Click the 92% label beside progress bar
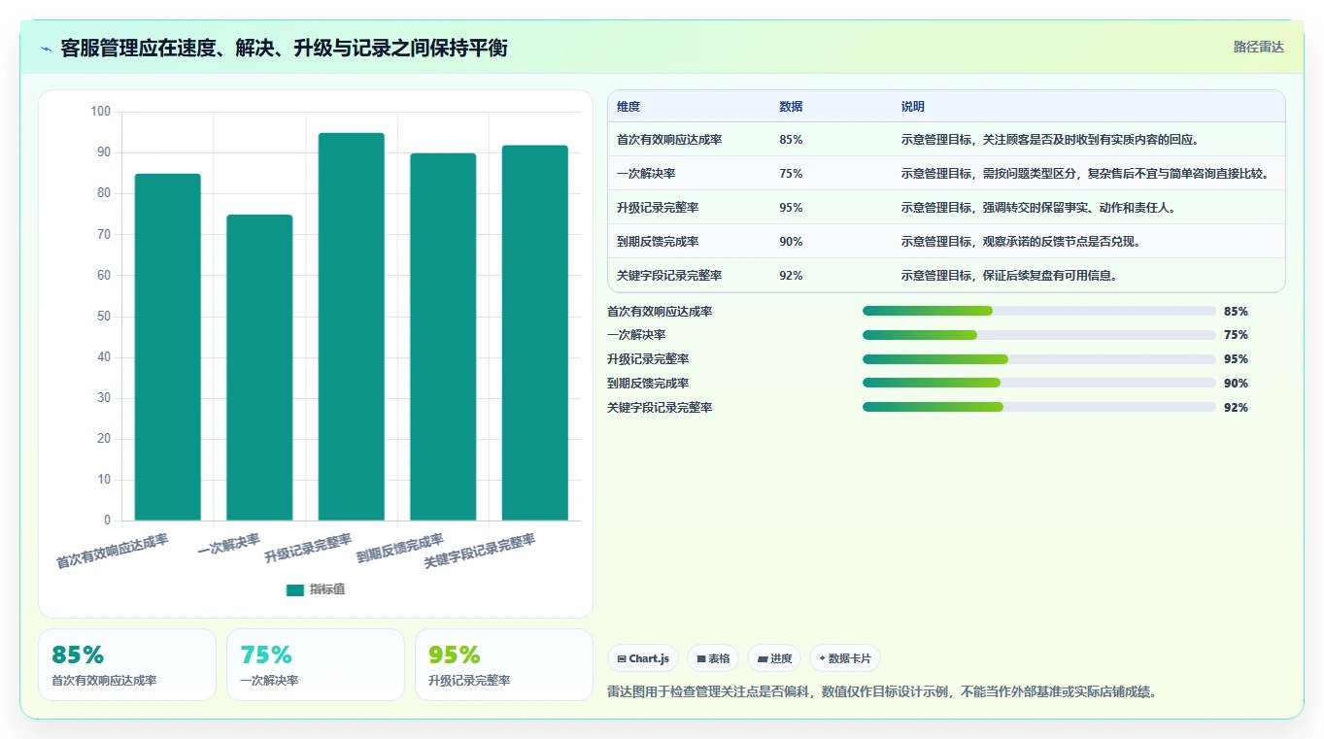The image size is (1324, 739). click(1236, 408)
